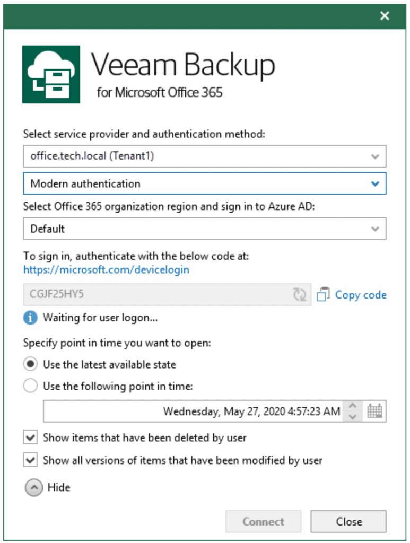Click the Hide label text

59,487
